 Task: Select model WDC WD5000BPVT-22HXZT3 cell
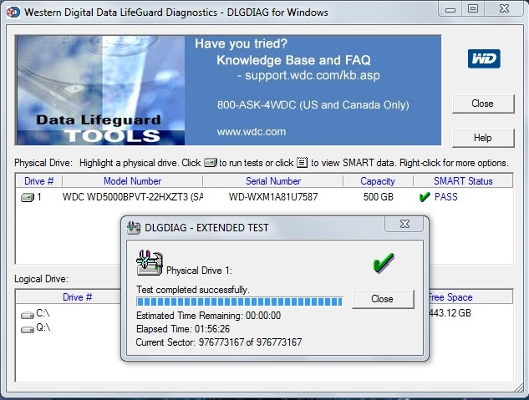click(x=133, y=197)
